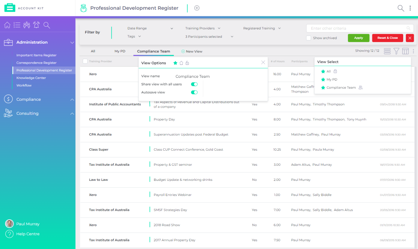Click the green Apply button

(359, 38)
